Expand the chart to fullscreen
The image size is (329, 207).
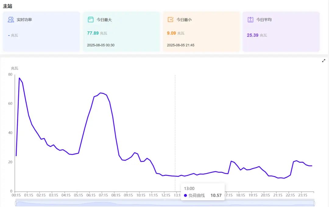[x=324, y=61]
